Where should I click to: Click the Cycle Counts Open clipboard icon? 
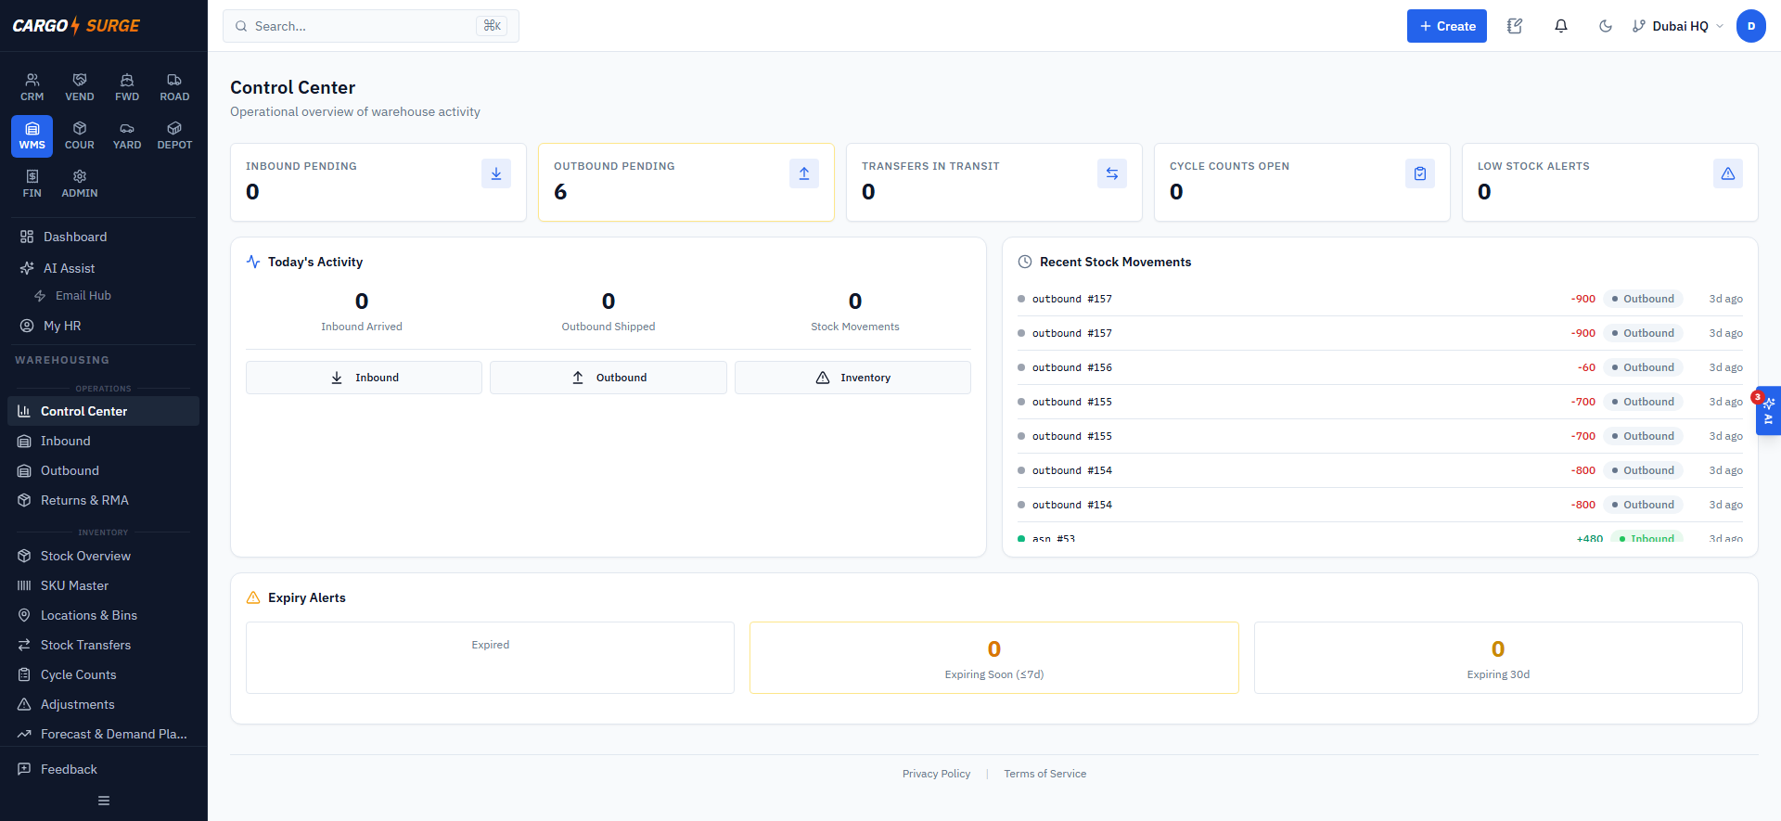(x=1420, y=173)
